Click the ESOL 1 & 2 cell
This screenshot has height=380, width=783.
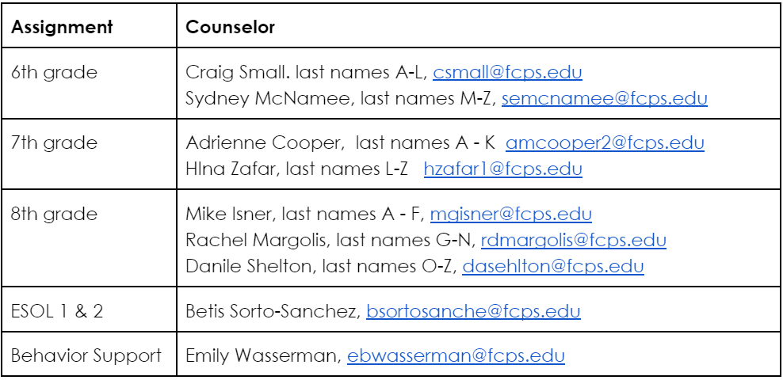pyautogui.click(x=57, y=311)
